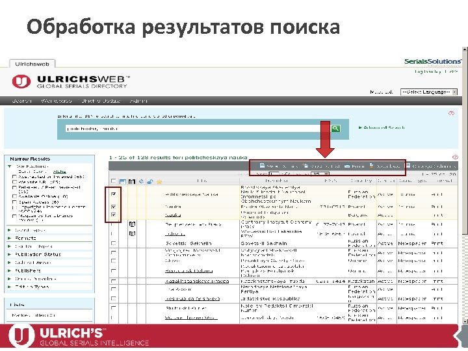Viewport: 468px width, 351px height.
Task: Uncheck the Politicheskaya Nauka row checkbox
Action: pos(113,194)
